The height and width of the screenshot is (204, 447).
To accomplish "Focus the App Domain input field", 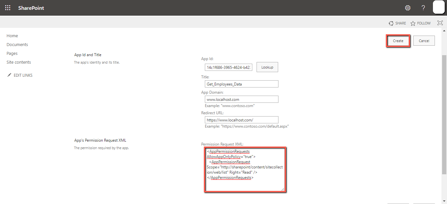I will [241, 99].
